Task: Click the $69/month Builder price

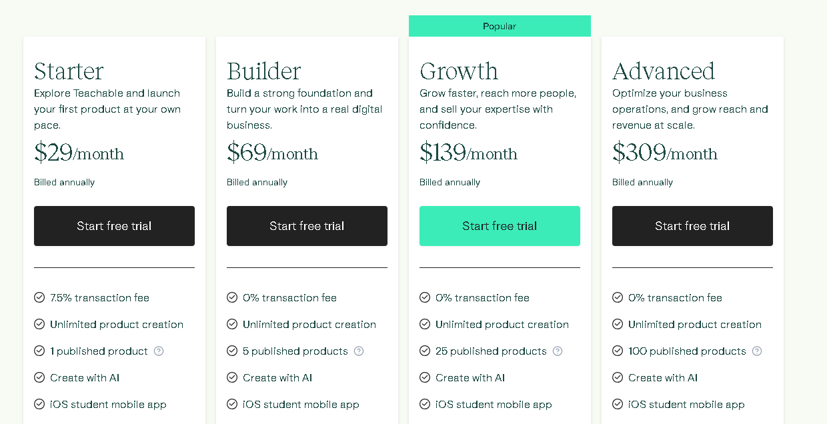Action: coord(272,153)
